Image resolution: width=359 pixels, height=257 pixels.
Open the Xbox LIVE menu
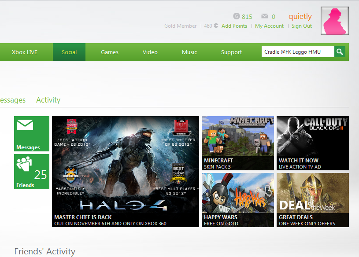coord(25,52)
